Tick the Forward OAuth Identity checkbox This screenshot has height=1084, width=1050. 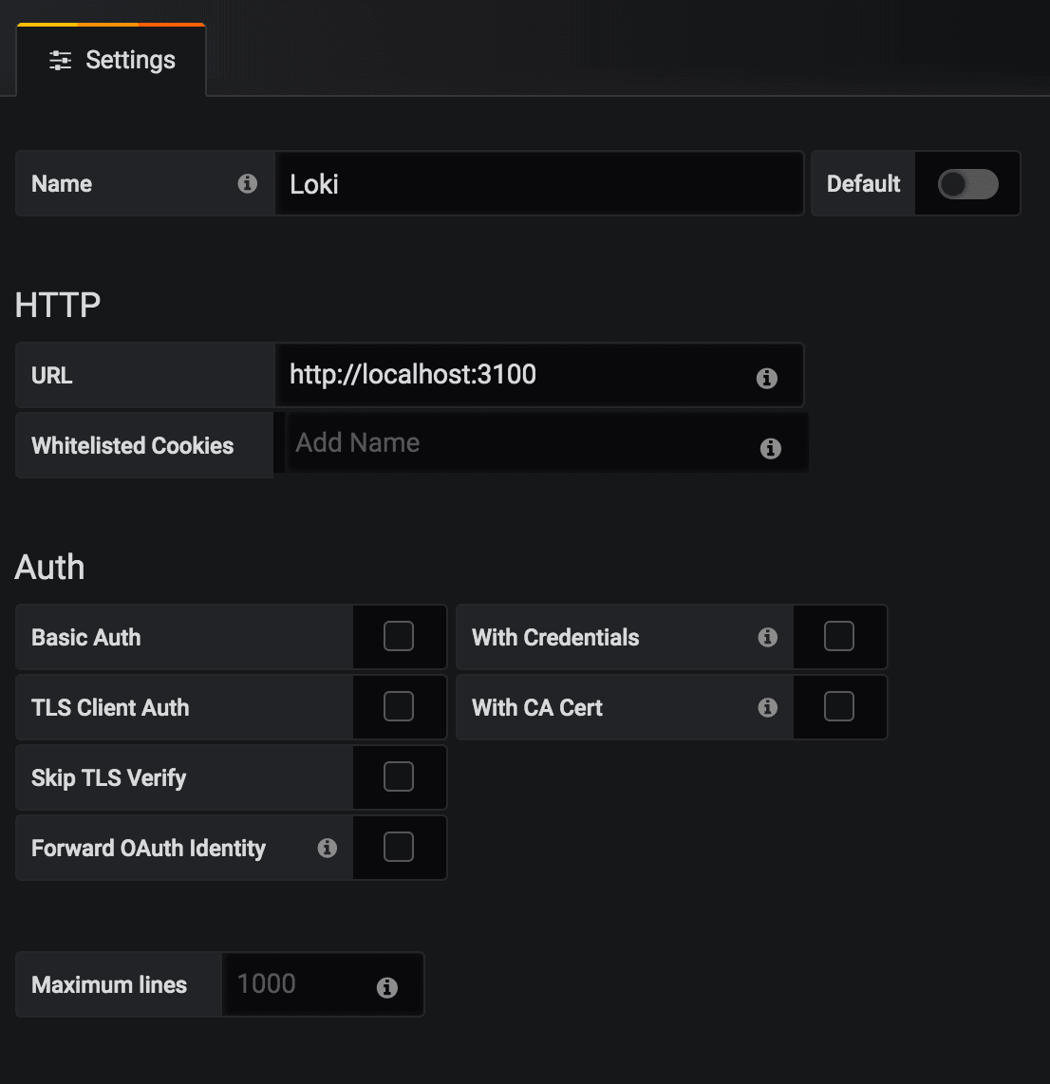pos(399,847)
